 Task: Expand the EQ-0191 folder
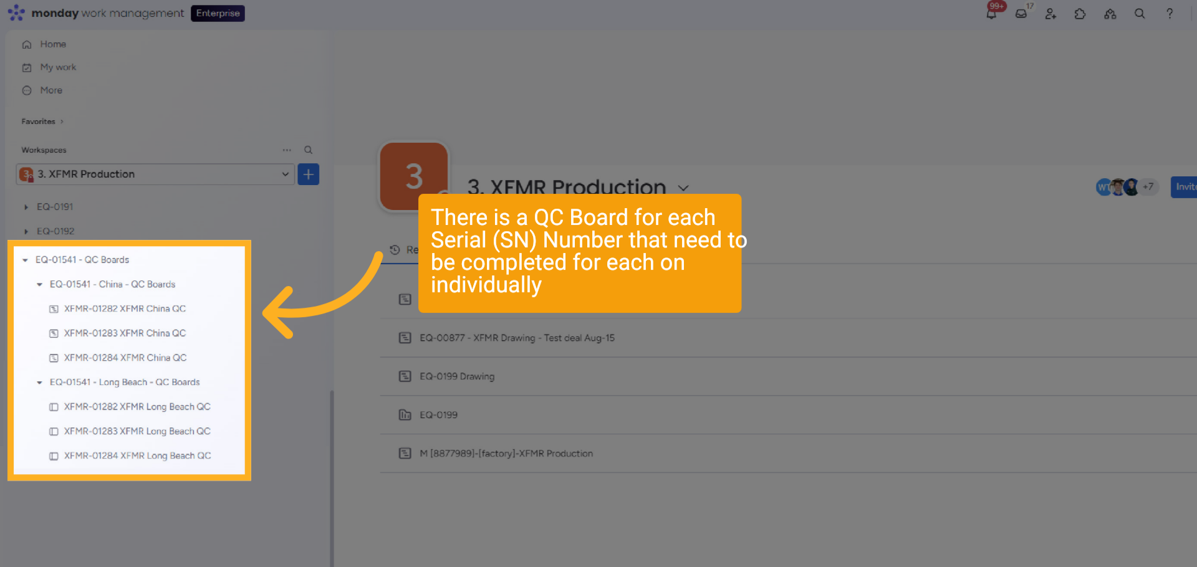pos(26,207)
